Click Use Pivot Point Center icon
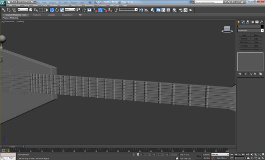265x160 pixels. 78,10
